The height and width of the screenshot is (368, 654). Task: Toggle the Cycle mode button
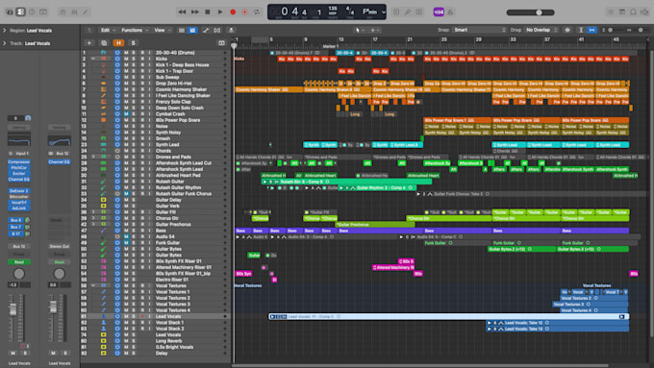point(257,12)
